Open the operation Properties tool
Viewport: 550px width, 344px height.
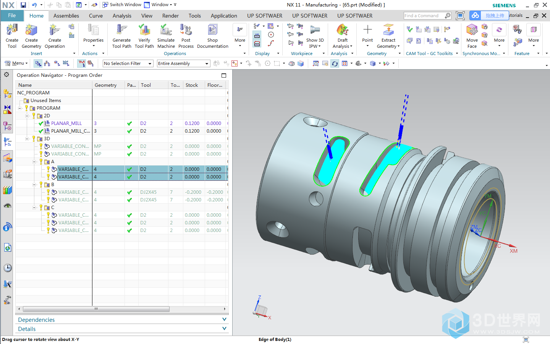click(x=93, y=36)
